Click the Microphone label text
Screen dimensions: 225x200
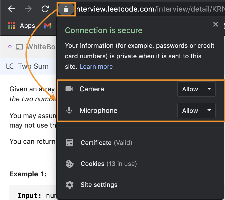pos(98,110)
